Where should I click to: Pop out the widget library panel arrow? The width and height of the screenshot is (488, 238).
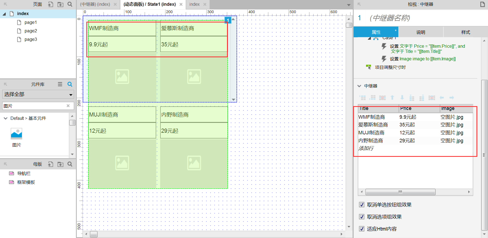tap(5, 84)
